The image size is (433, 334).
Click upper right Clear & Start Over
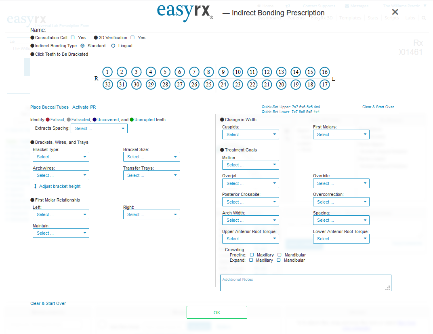378,107
